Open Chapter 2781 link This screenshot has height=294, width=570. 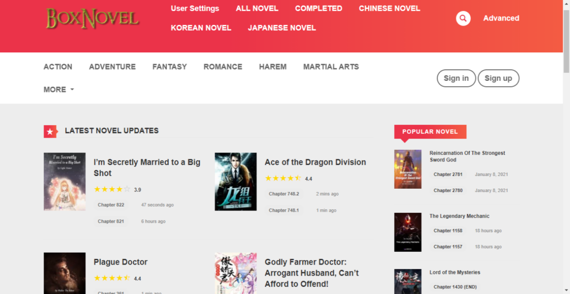(x=448, y=174)
